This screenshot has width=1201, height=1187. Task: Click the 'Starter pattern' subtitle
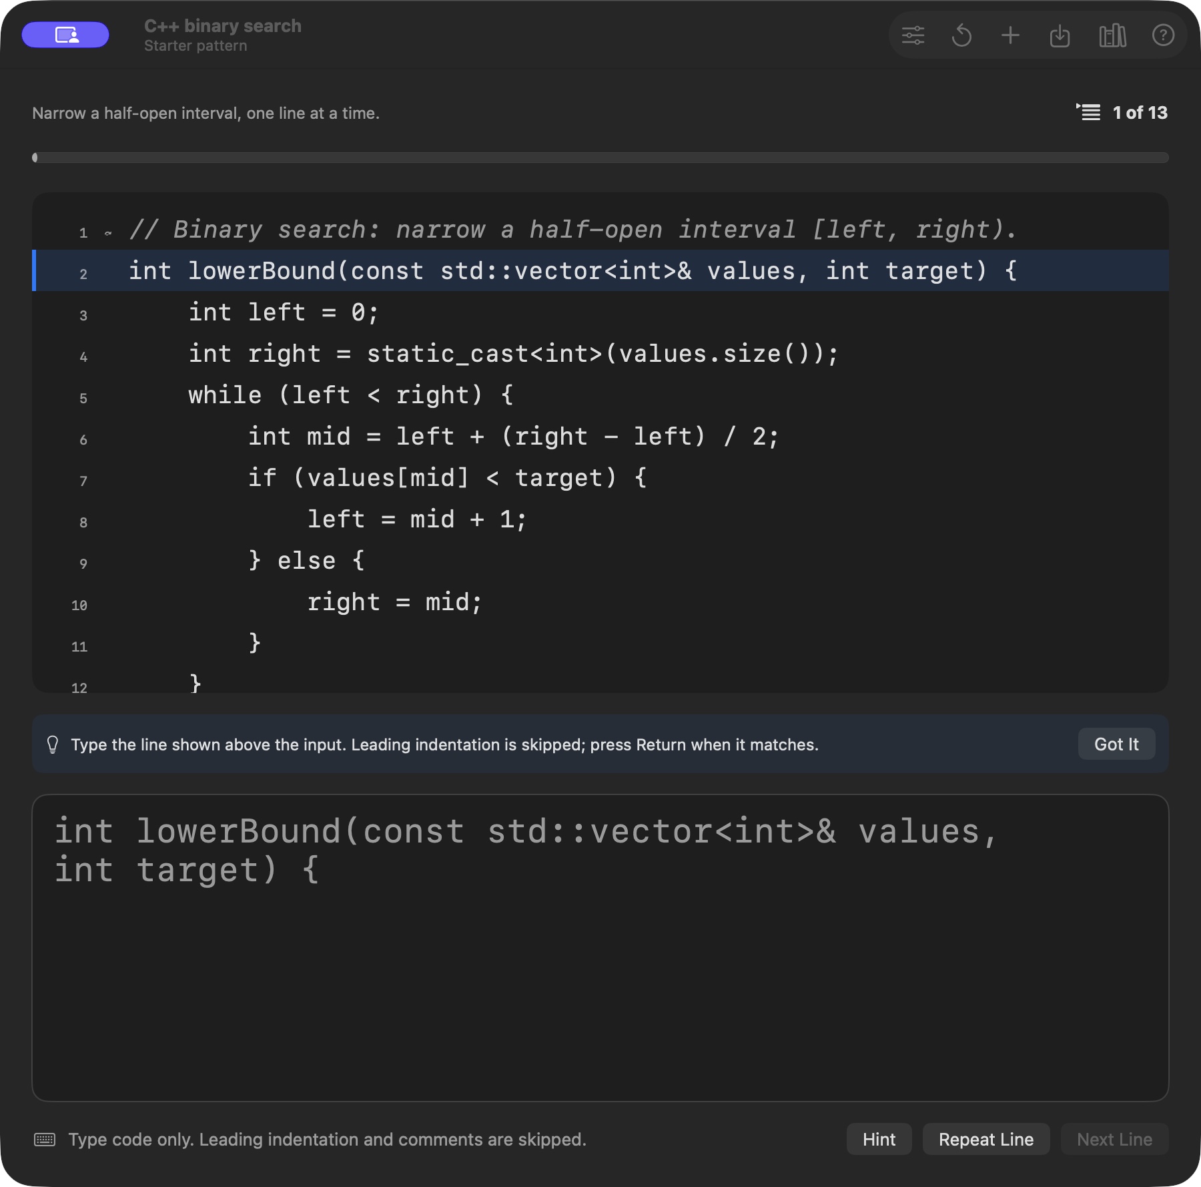(195, 46)
